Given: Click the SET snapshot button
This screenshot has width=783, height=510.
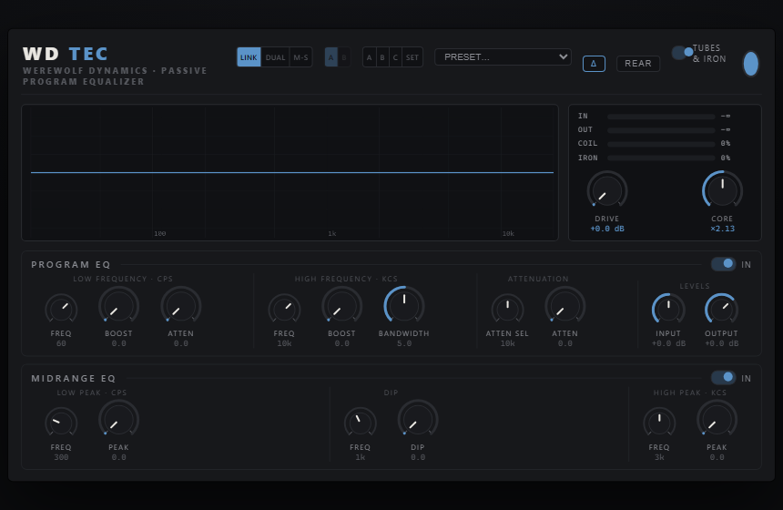Looking at the screenshot, I should 412,57.
